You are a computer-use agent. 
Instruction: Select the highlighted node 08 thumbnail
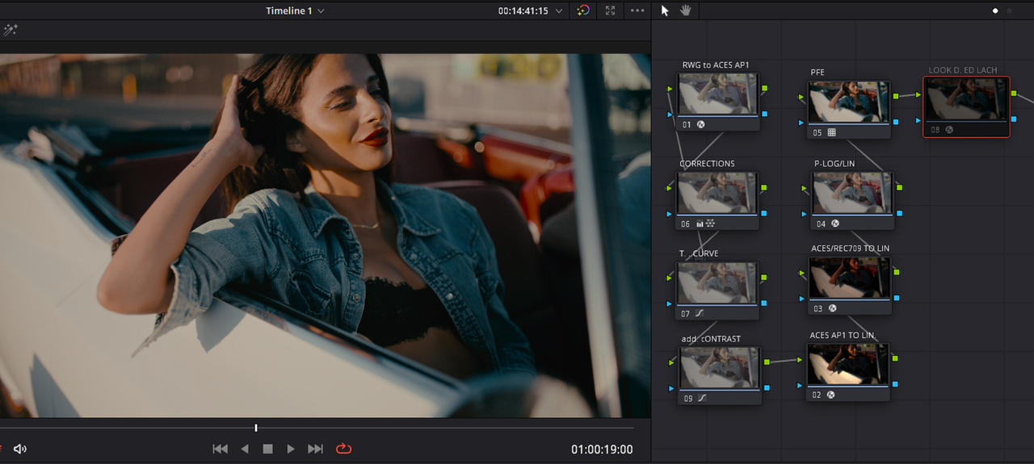[x=966, y=100]
